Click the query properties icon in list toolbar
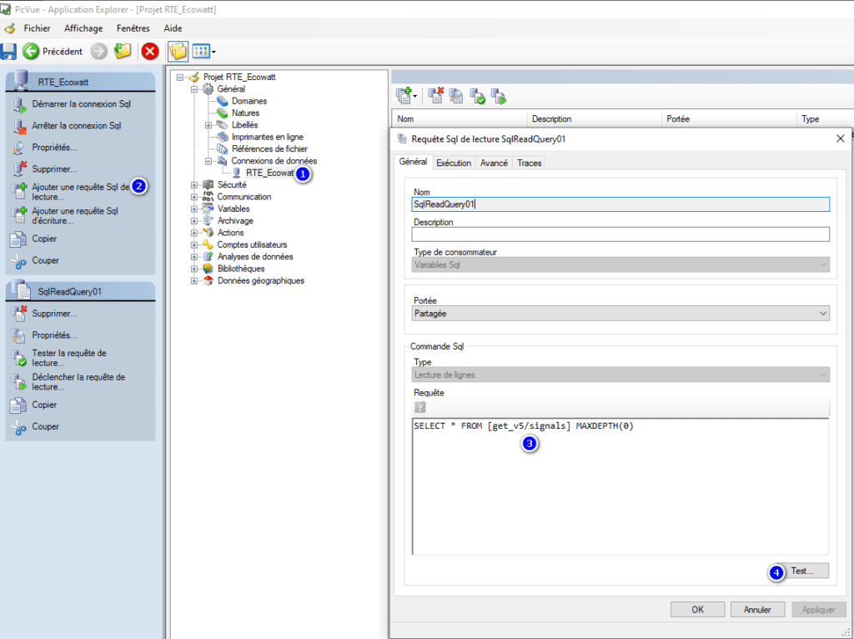 [x=456, y=96]
